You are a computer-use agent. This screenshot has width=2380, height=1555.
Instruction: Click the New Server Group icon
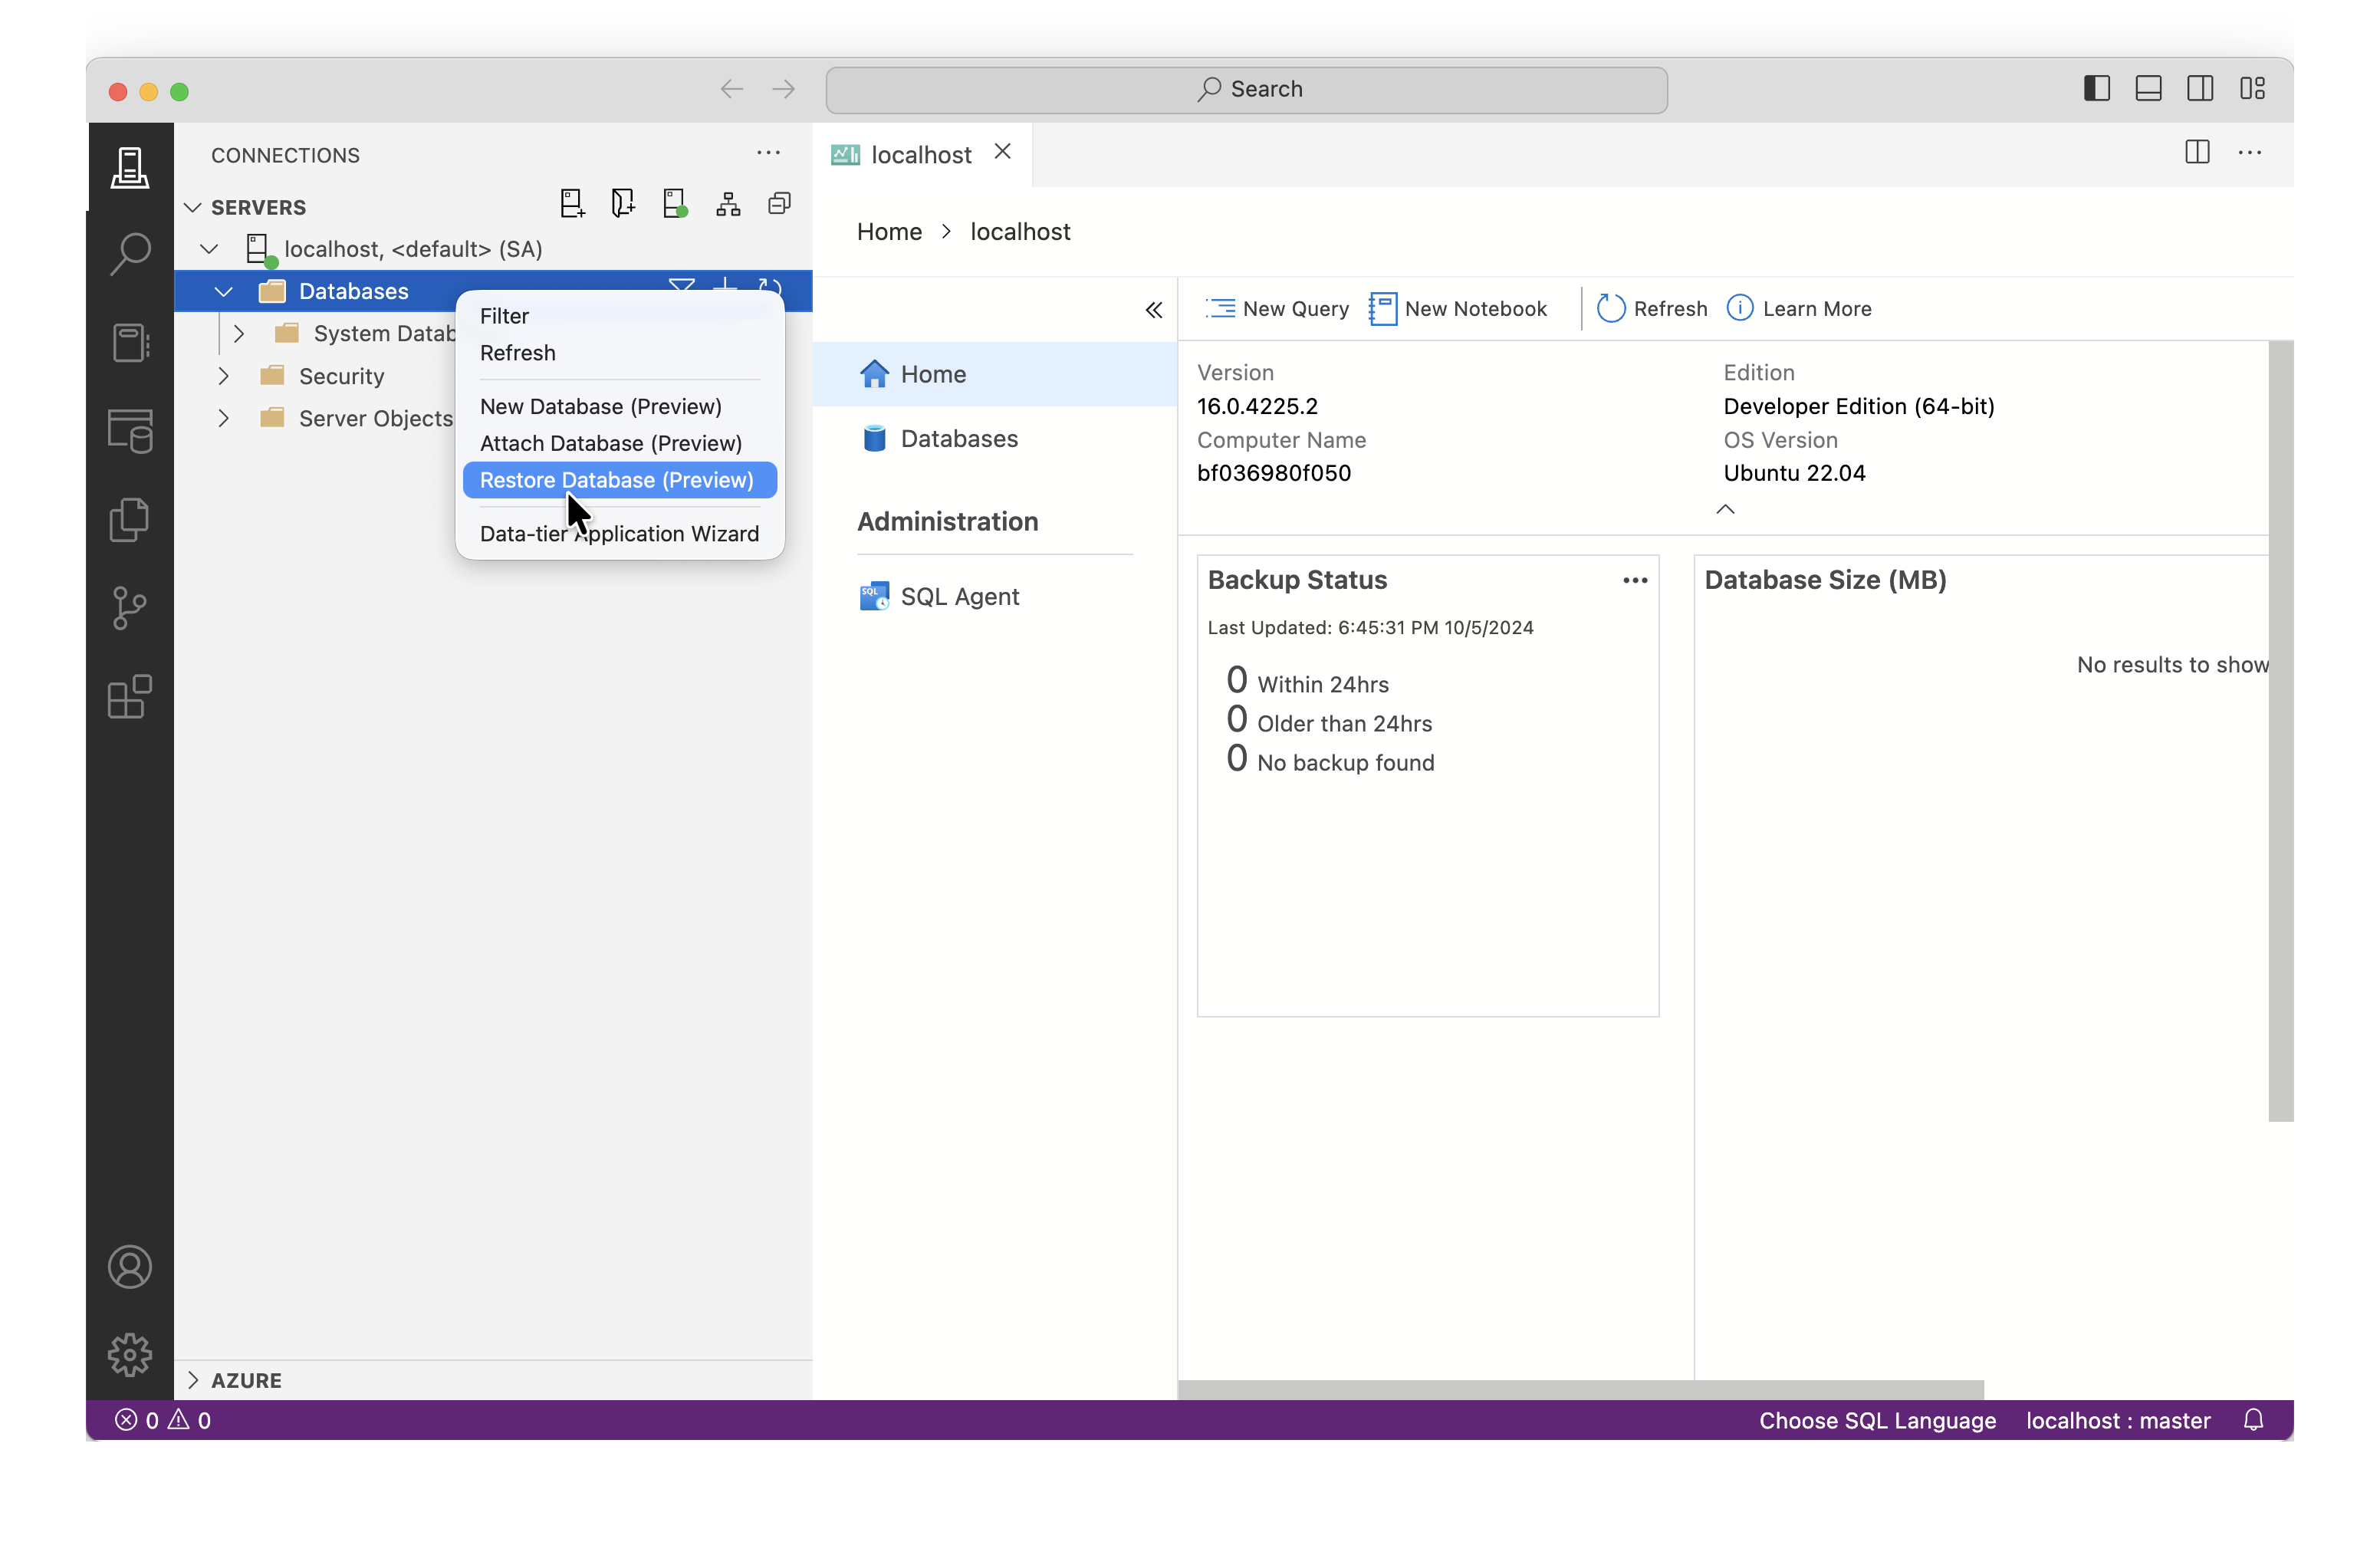(x=623, y=204)
